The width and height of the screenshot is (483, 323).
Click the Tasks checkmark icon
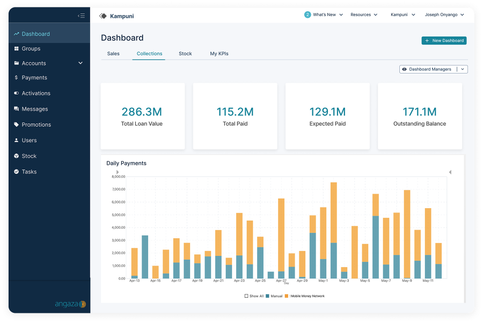click(17, 172)
